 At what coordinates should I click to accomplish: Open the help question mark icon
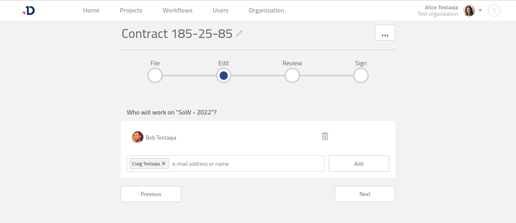coord(494,10)
